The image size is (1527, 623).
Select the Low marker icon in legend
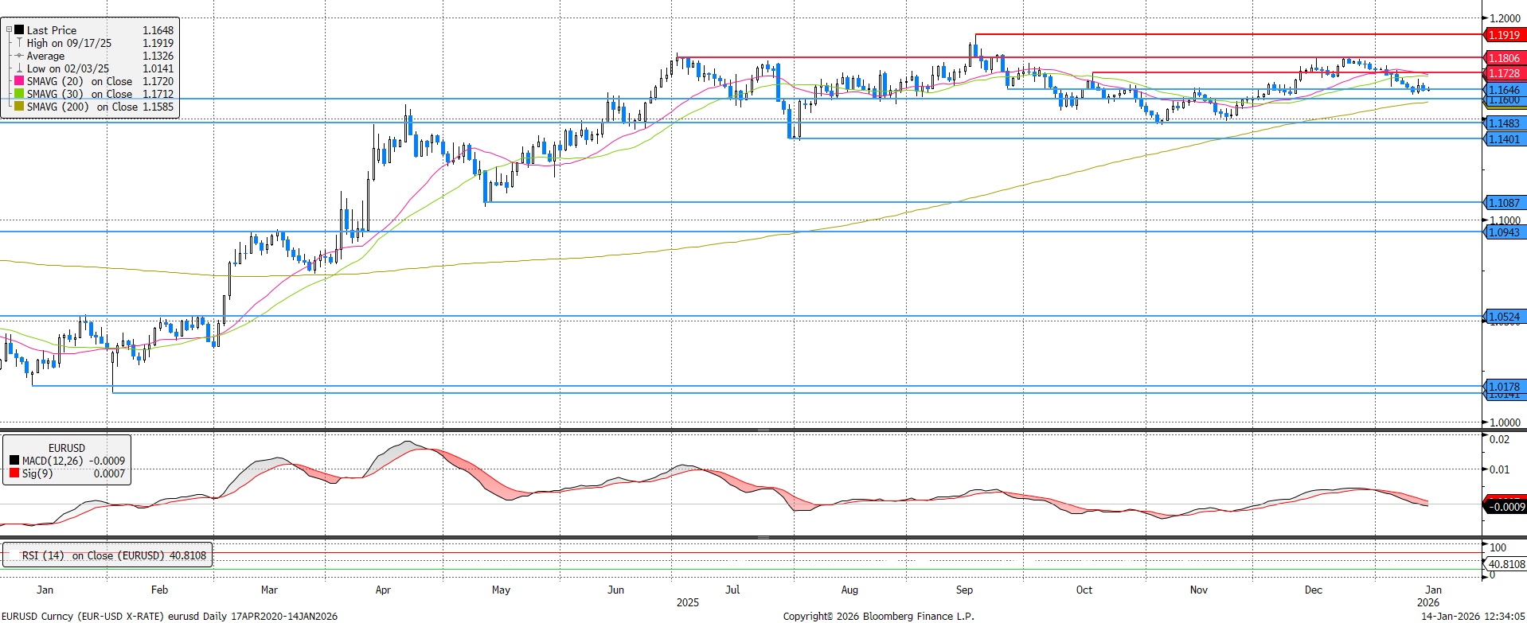[x=19, y=68]
